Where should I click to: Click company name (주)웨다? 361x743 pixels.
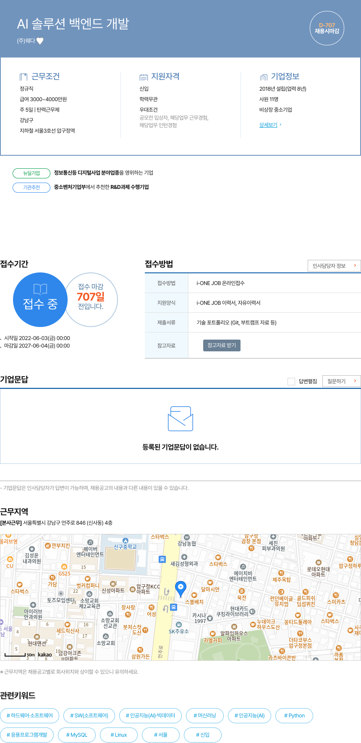(x=26, y=41)
